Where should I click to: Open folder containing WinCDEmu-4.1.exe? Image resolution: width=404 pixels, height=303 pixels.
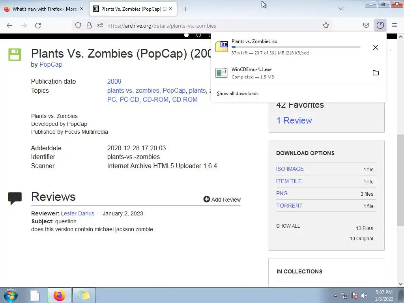[376, 73]
